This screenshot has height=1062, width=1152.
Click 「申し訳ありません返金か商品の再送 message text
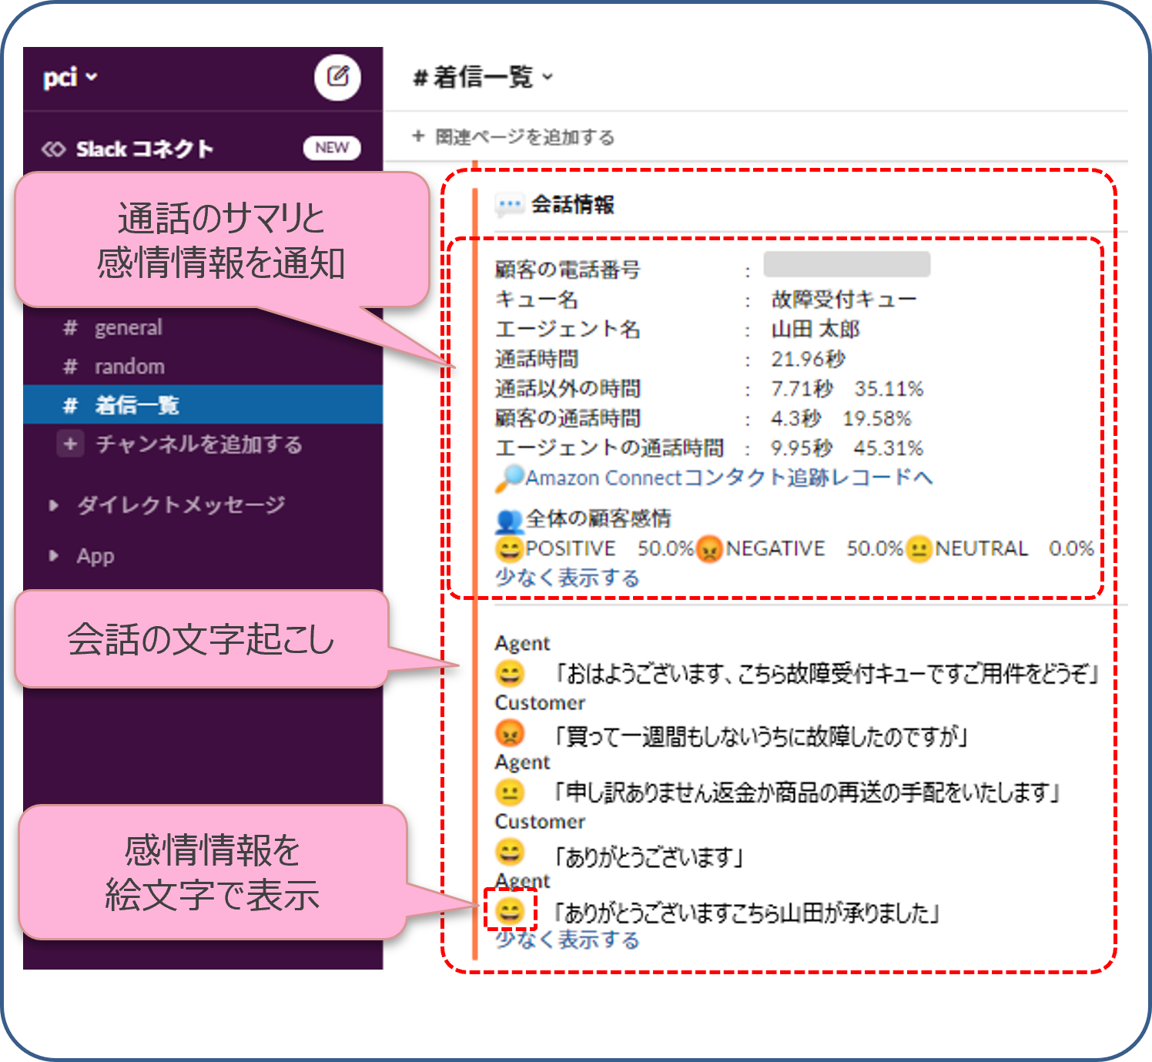tap(808, 792)
